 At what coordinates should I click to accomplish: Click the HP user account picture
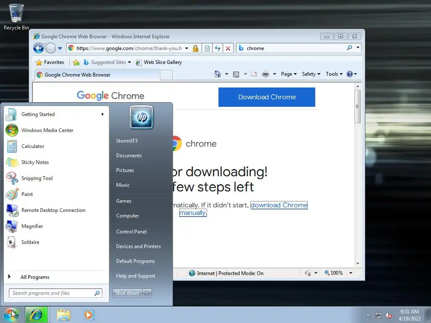click(x=141, y=117)
